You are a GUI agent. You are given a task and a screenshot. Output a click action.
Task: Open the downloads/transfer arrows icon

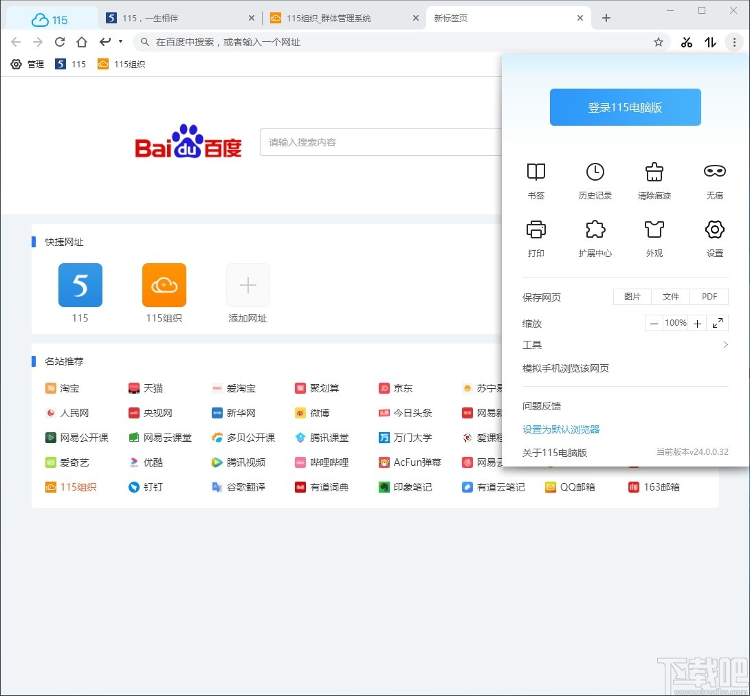[710, 42]
